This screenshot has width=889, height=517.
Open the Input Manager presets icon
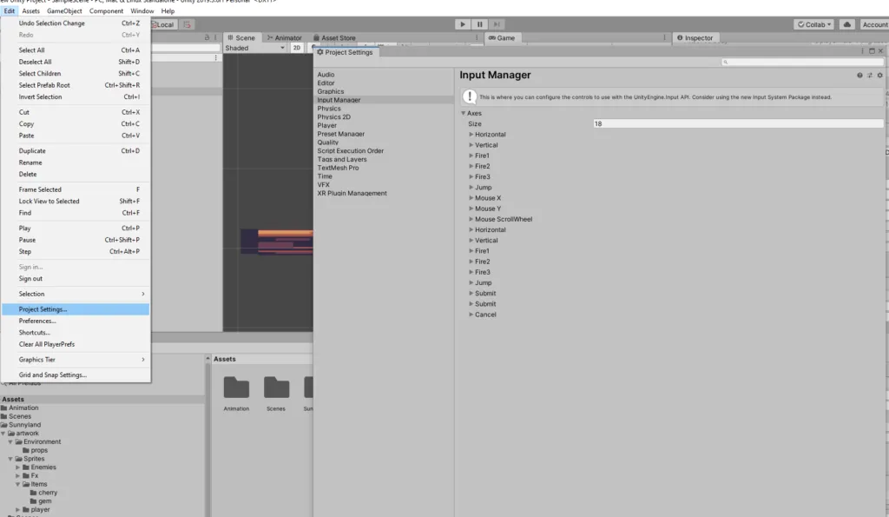pos(870,75)
